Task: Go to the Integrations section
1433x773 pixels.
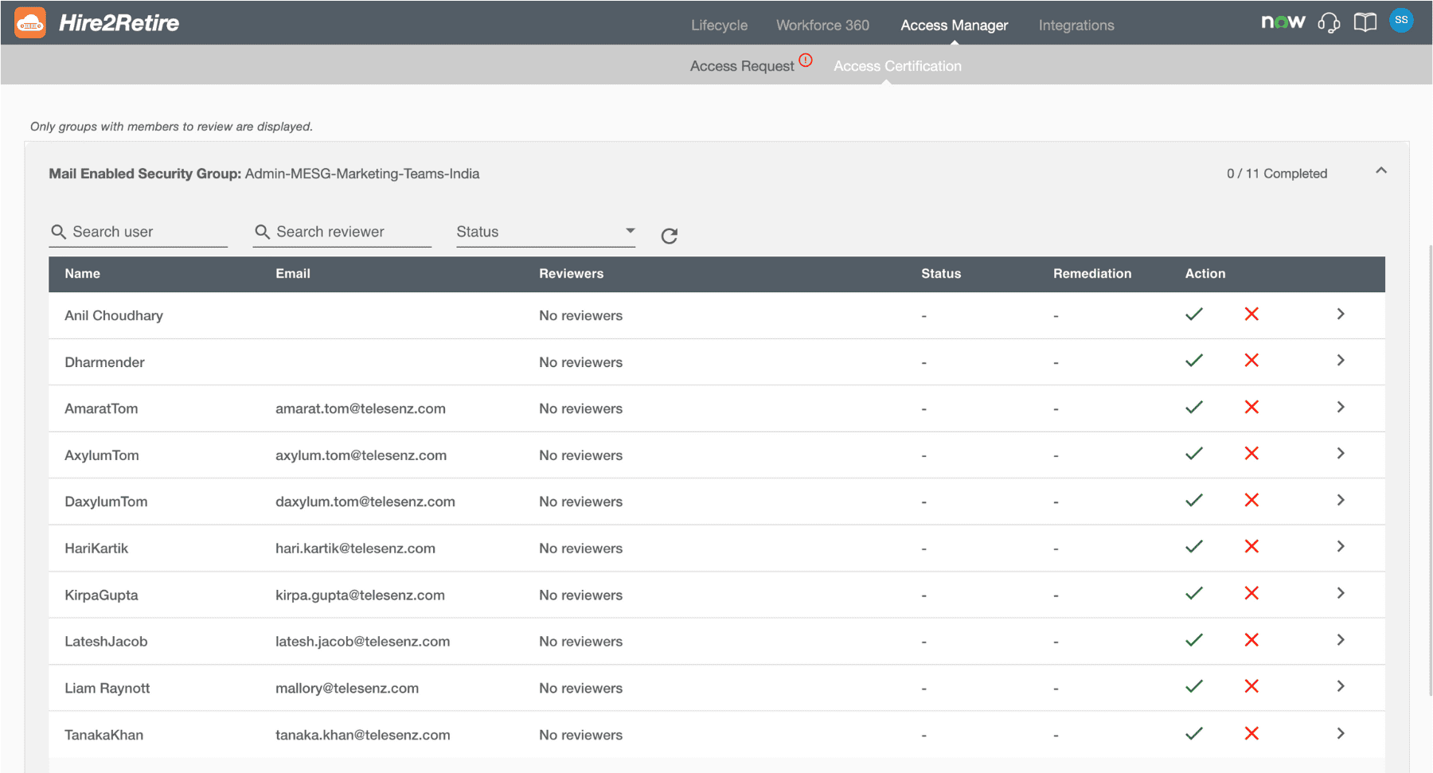Action: [x=1076, y=25]
